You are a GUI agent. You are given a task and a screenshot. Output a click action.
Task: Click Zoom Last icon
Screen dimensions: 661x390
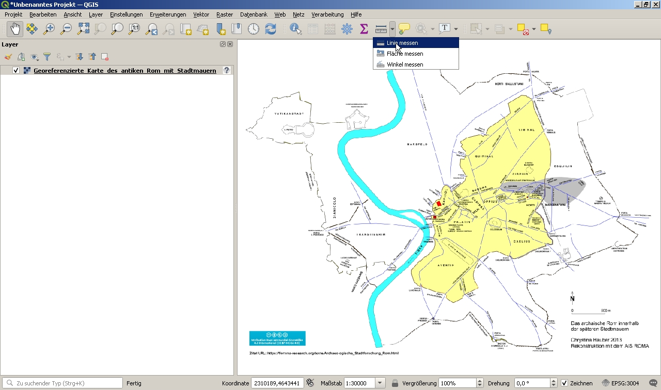click(151, 29)
